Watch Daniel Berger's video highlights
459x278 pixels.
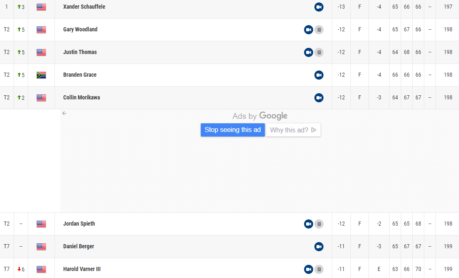(319, 247)
